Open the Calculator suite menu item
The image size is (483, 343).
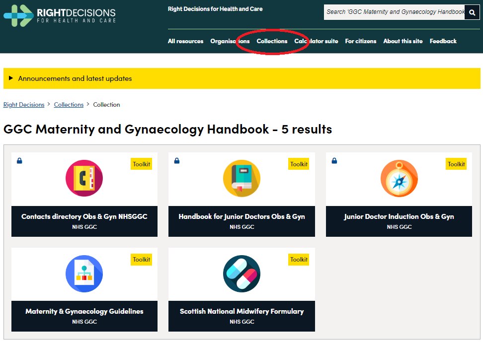pyautogui.click(x=316, y=41)
